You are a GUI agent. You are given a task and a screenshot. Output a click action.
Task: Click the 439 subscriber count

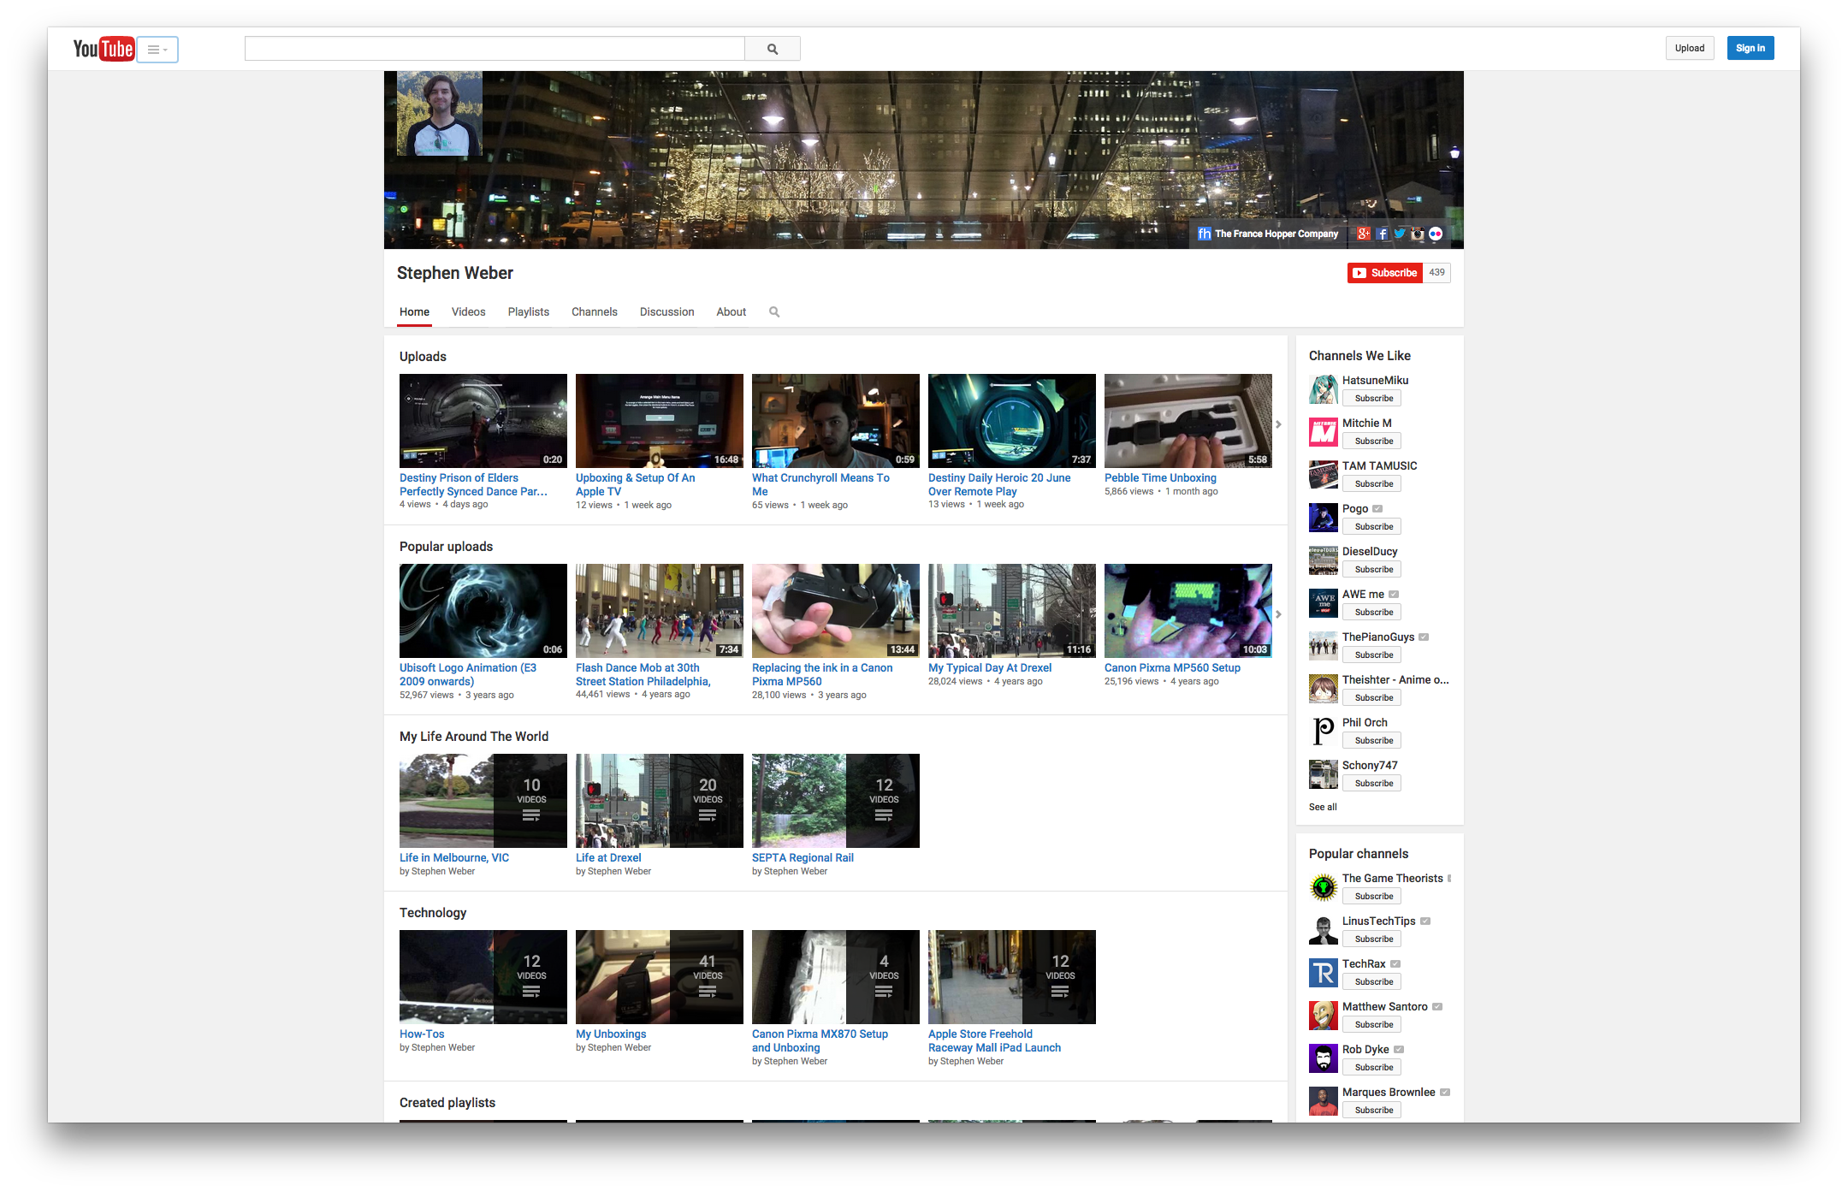pos(1436,273)
